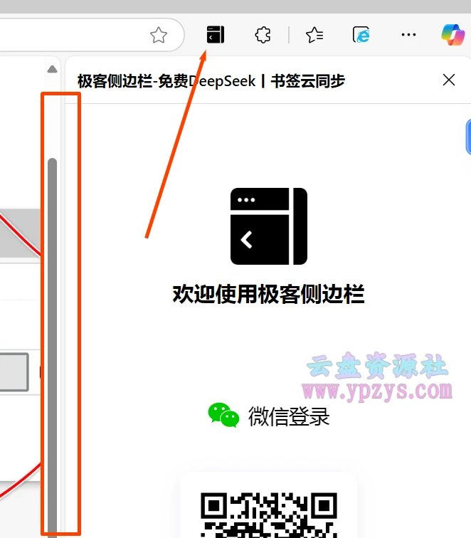Click the Internet Explorer mode icon
This screenshot has height=538, width=471.
pyautogui.click(x=361, y=34)
